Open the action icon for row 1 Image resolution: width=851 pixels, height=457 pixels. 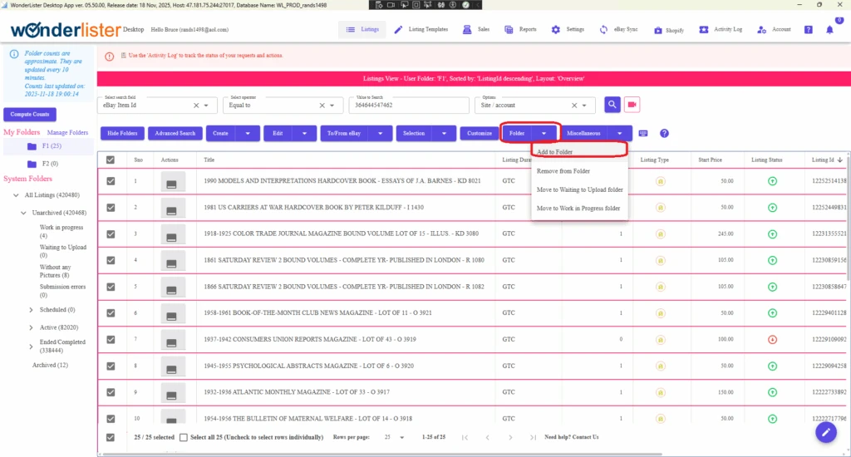(173, 181)
